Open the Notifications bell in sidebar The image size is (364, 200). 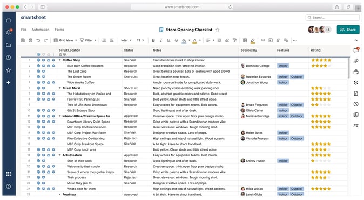click(9, 32)
